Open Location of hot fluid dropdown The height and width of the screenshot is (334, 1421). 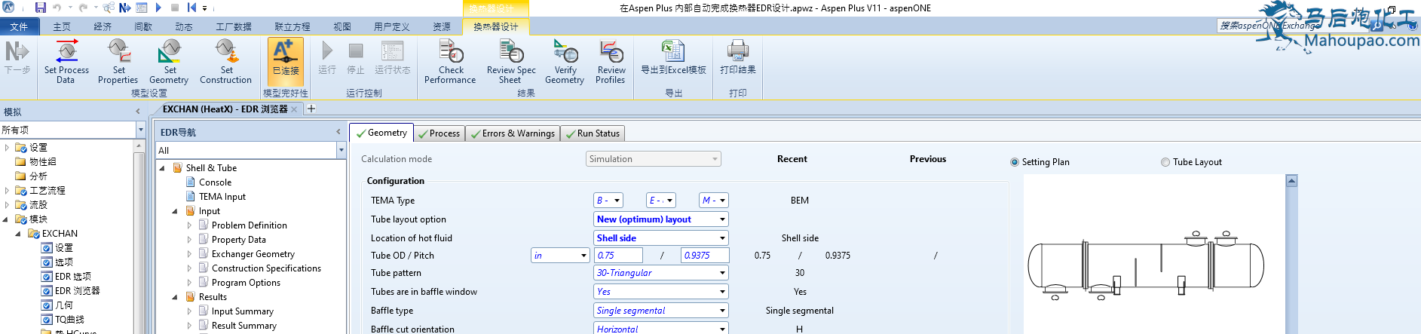661,238
